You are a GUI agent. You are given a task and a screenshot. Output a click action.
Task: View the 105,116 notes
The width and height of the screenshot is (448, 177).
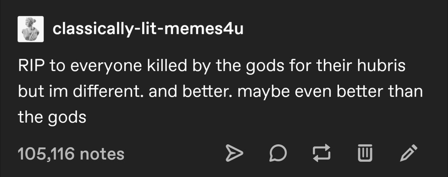71,154
